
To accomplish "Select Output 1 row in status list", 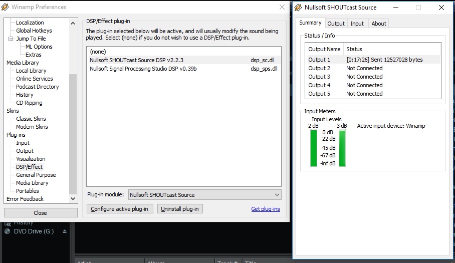I will pyautogui.click(x=373, y=60).
